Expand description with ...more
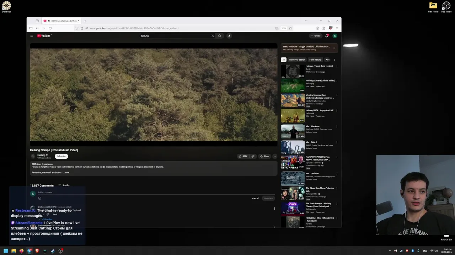The height and width of the screenshot is (255, 455). click(66, 172)
